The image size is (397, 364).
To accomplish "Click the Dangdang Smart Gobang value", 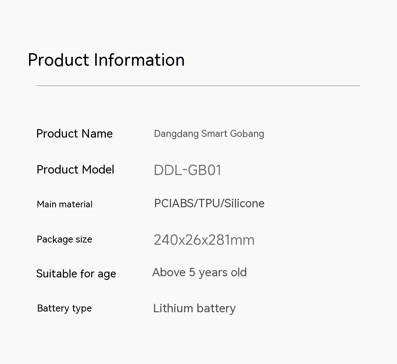I will coord(209,134).
